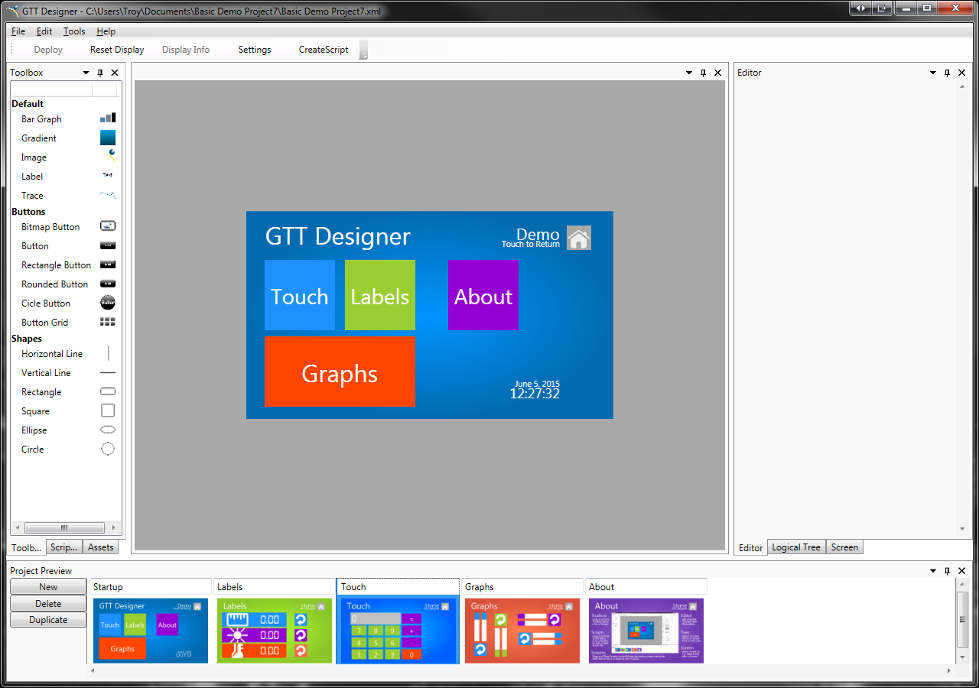Select the Trace tool icon
979x688 pixels.
pos(108,196)
